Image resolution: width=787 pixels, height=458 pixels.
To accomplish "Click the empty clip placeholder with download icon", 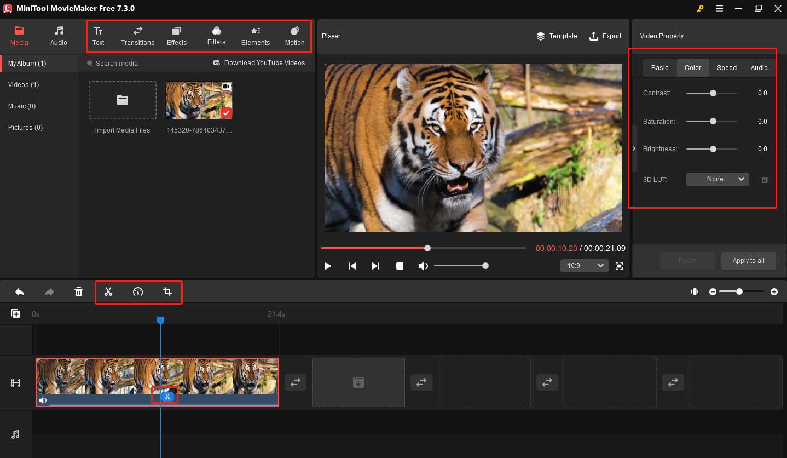I will (358, 382).
